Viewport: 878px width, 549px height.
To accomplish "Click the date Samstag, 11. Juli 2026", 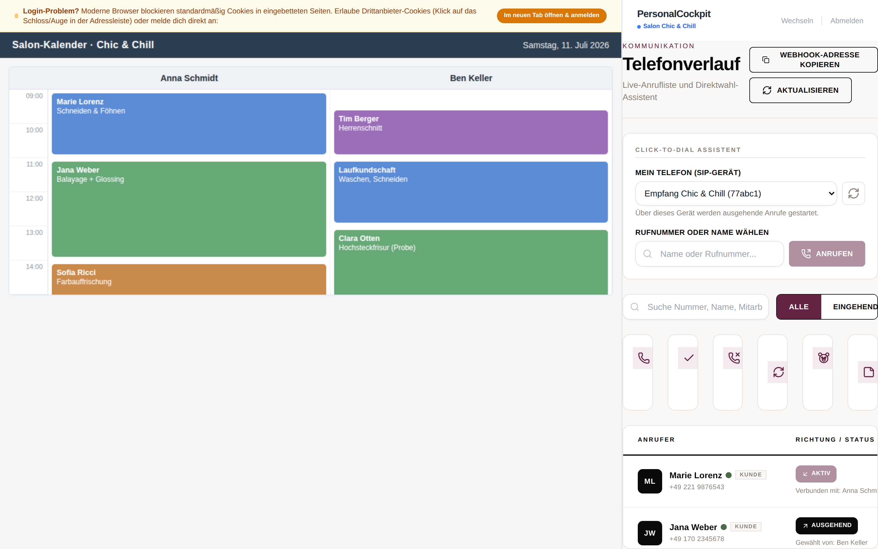I will (566, 45).
